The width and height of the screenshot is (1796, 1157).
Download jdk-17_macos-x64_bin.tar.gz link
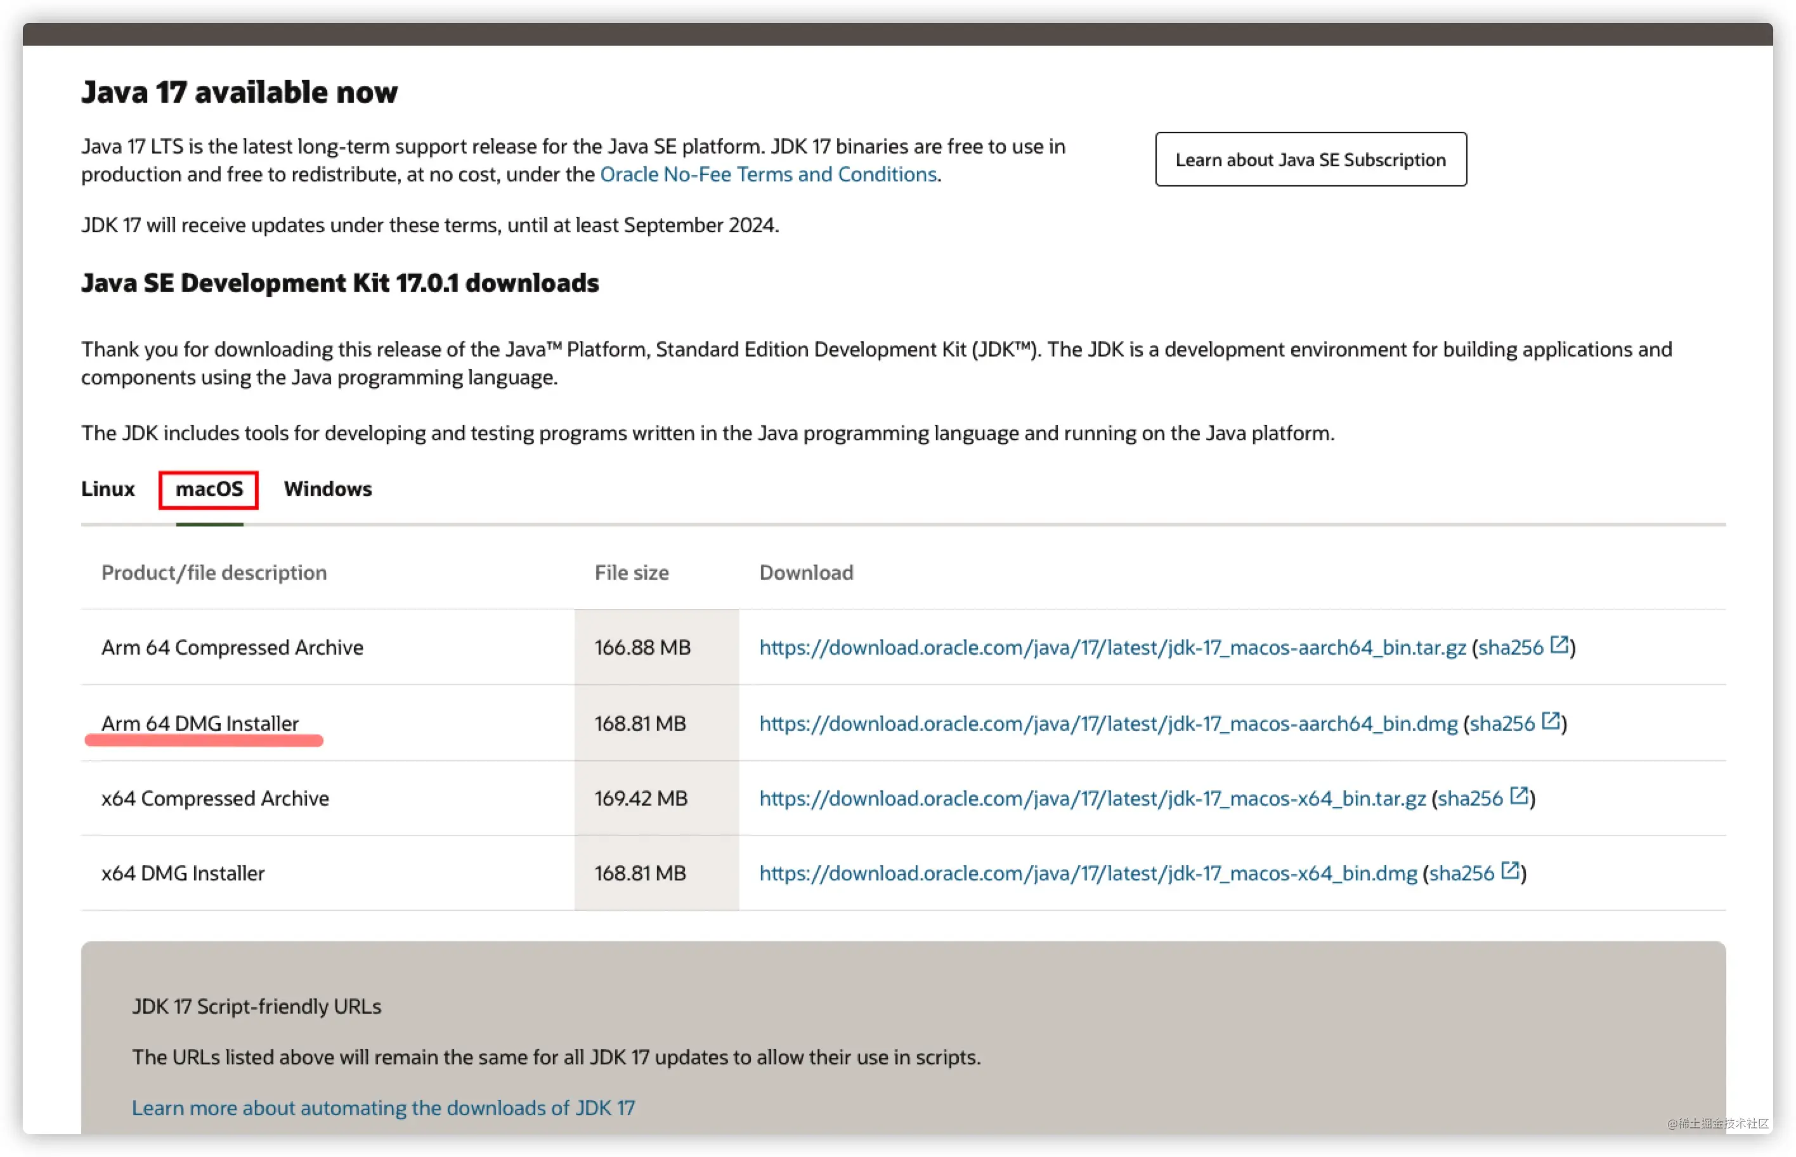coord(1093,799)
